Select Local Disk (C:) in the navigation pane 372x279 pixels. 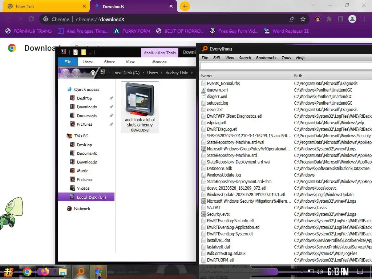[86, 197]
